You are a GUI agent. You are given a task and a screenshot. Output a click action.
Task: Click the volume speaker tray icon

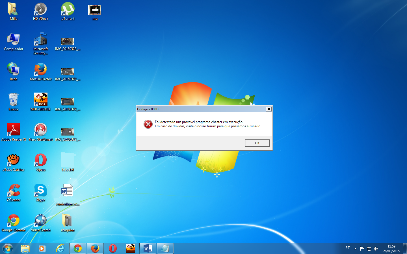click(376, 249)
